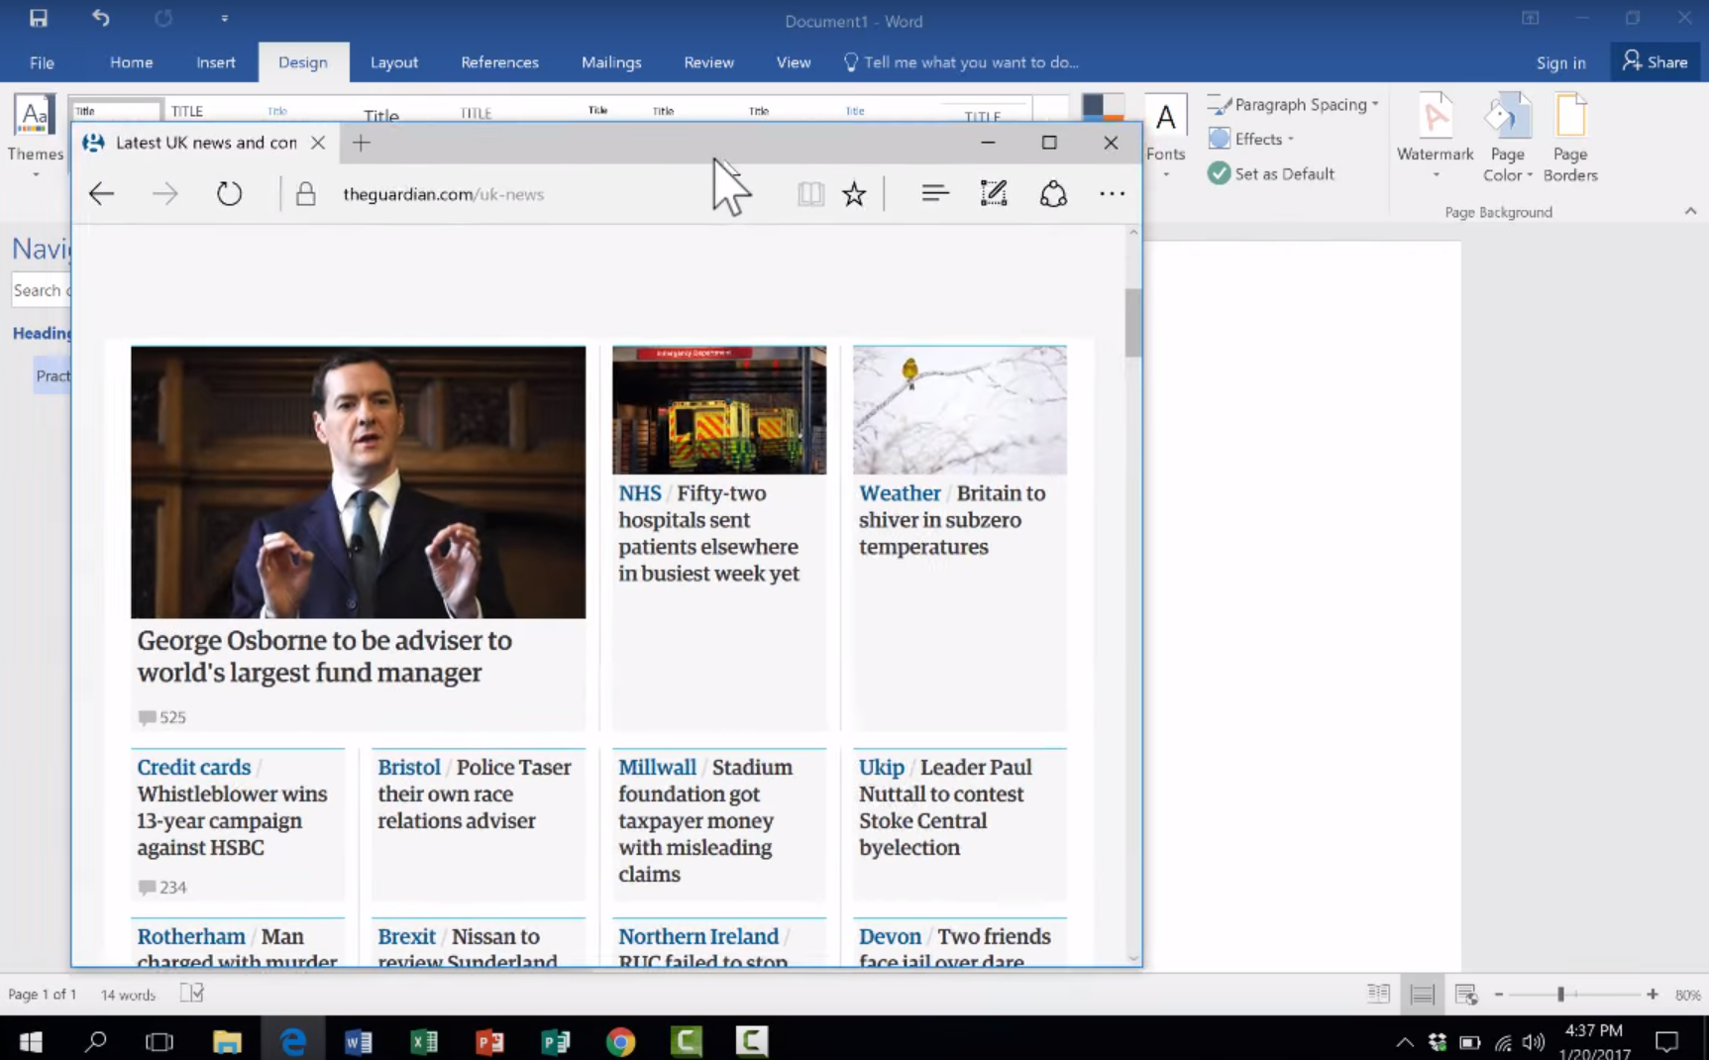Image resolution: width=1709 pixels, height=1060 pixels.
Task: Open the Page Color picker
Action: tap(1507, 137)
